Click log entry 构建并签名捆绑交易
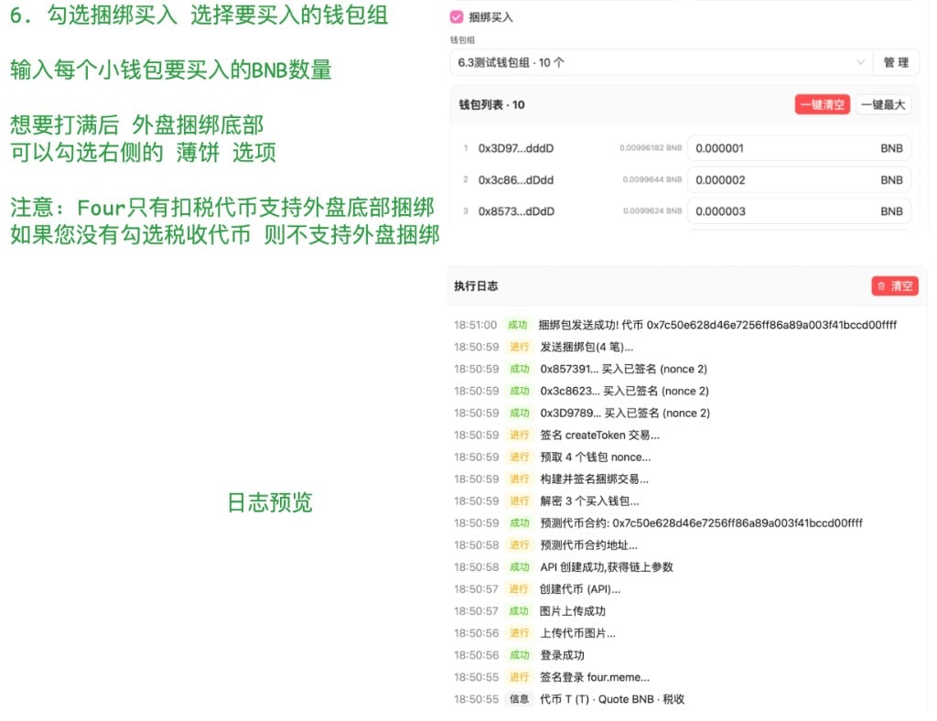 (594, 479)
